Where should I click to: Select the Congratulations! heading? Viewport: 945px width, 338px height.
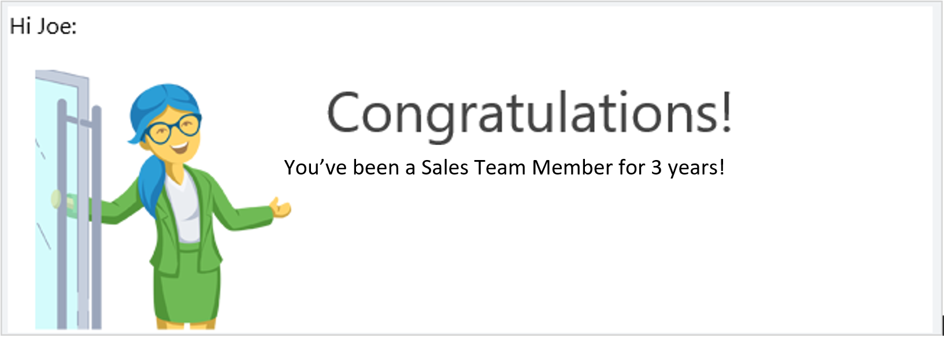(x=529, y=114)
